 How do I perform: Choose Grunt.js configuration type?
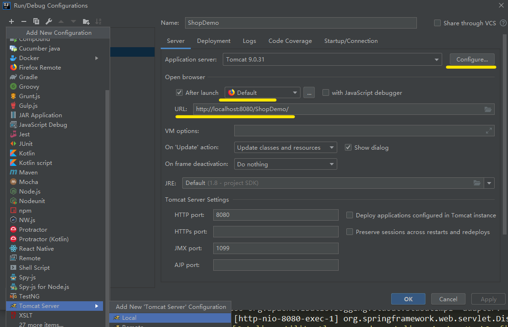(x=55, y=96)
